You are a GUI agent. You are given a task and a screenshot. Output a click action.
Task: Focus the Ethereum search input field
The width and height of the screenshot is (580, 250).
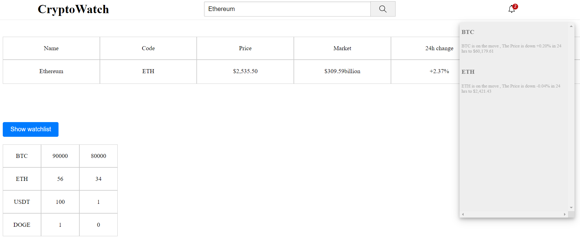point(287,9)
